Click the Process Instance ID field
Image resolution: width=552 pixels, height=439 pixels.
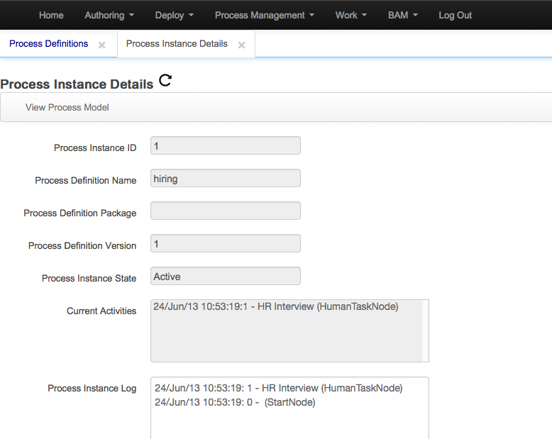[225, 145]
